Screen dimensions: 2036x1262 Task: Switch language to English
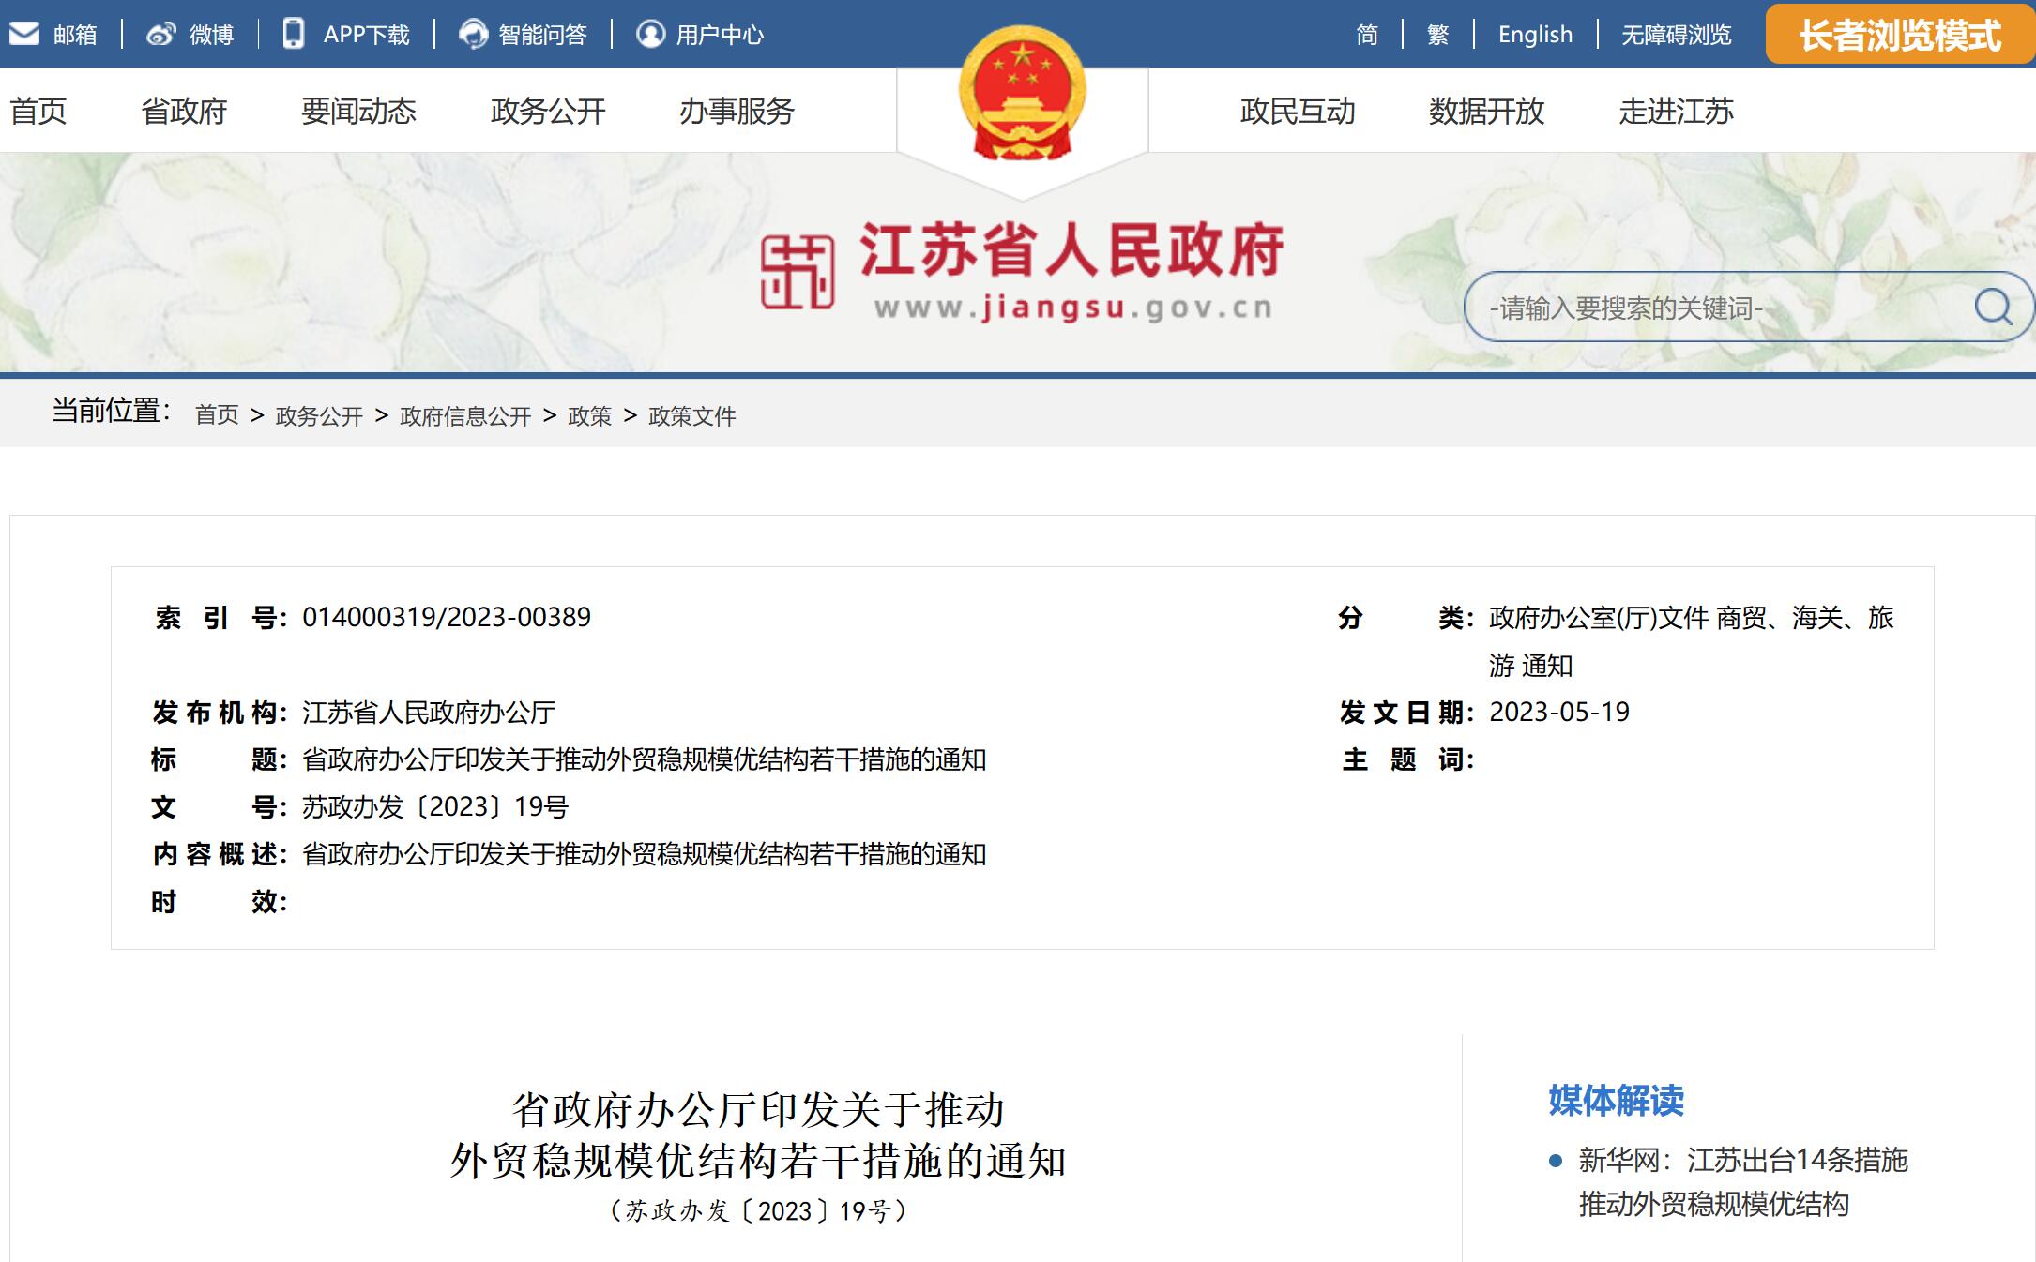point(1535,35)
